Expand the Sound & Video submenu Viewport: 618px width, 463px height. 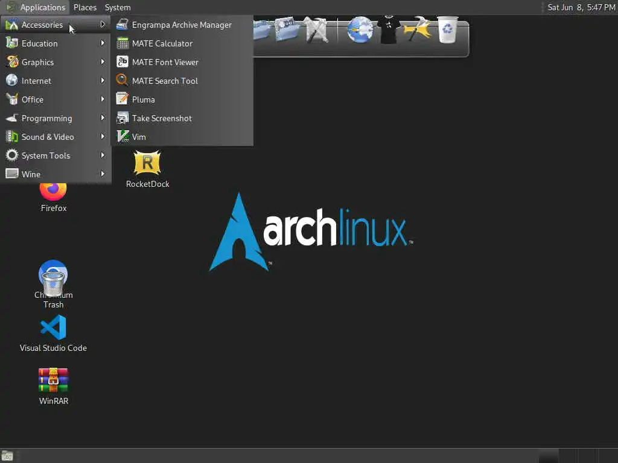tap(56, 137)
